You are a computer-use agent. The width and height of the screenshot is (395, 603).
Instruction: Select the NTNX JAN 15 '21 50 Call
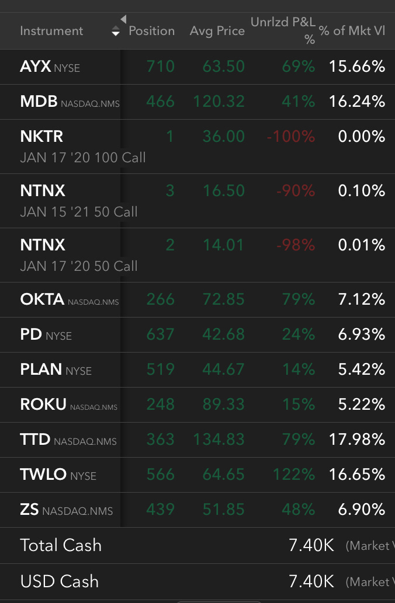coord(197,201)
